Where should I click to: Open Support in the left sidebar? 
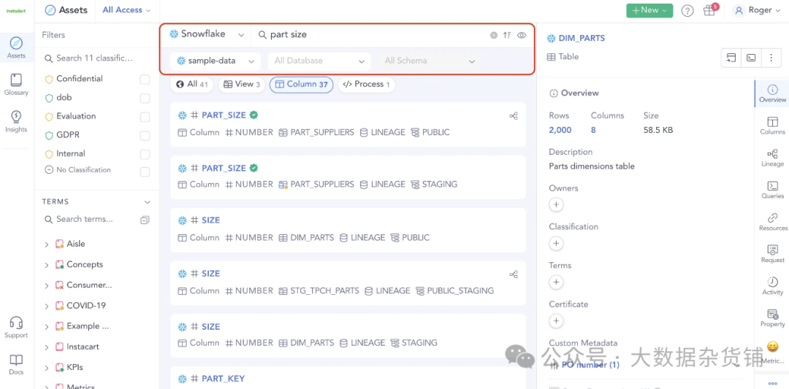tap(16, 327)
